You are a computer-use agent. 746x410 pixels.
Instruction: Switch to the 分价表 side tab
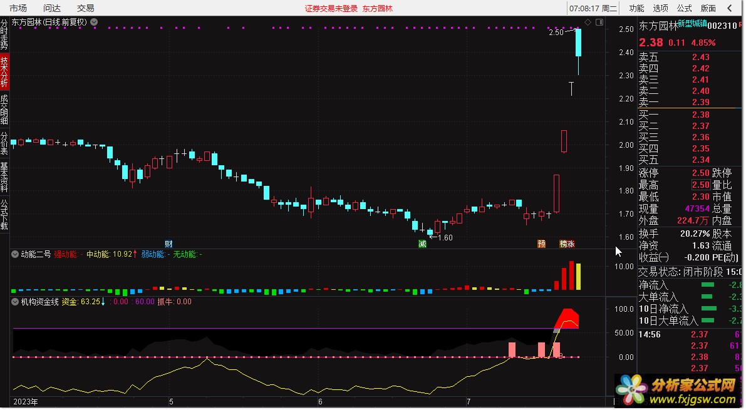4,143
